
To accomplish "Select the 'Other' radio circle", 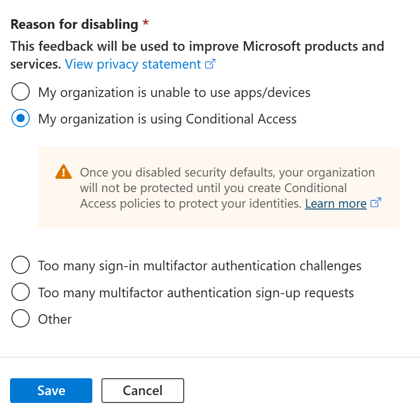I will click(21, 319).
